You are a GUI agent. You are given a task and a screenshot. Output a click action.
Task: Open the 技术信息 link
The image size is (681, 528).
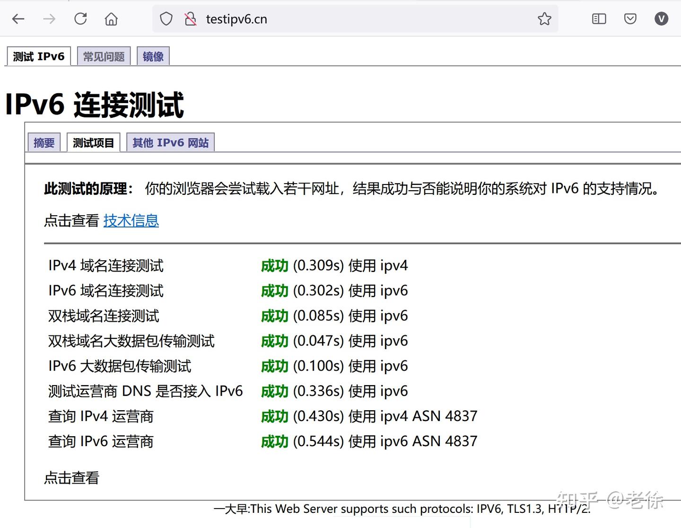point(131,220)
